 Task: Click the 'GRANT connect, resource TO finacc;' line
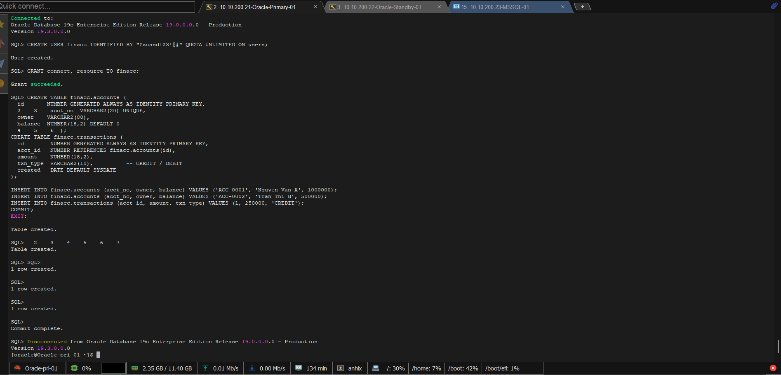click(x=75, y=71)
